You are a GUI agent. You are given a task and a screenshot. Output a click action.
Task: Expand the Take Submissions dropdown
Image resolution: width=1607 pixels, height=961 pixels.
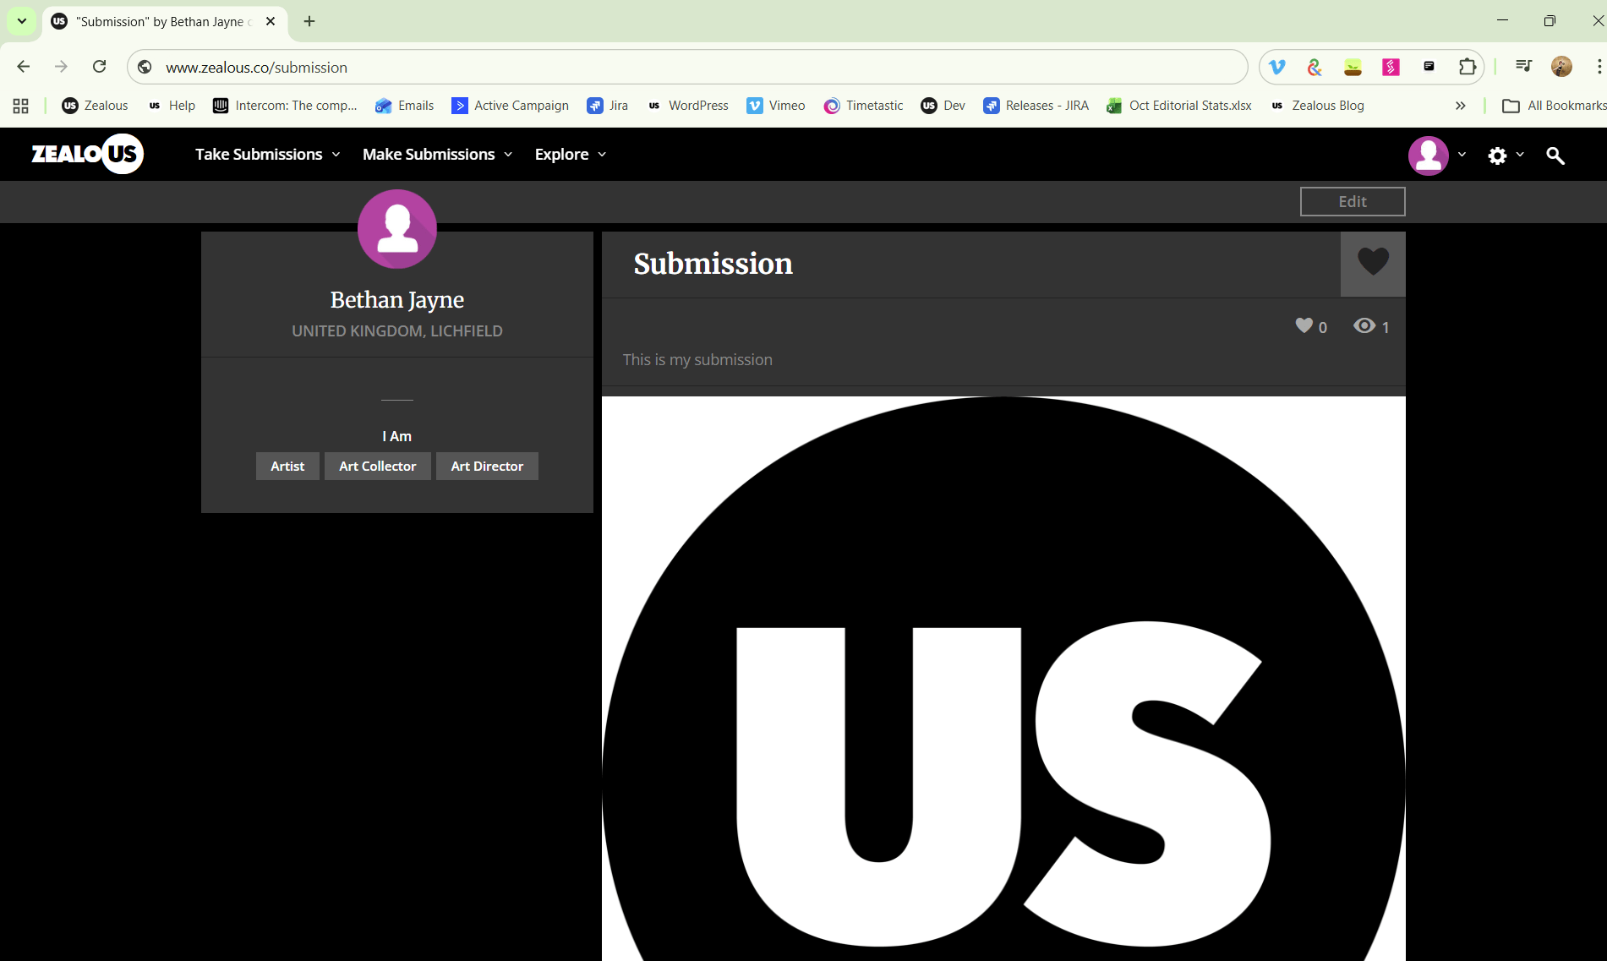(x=267, y=155)
